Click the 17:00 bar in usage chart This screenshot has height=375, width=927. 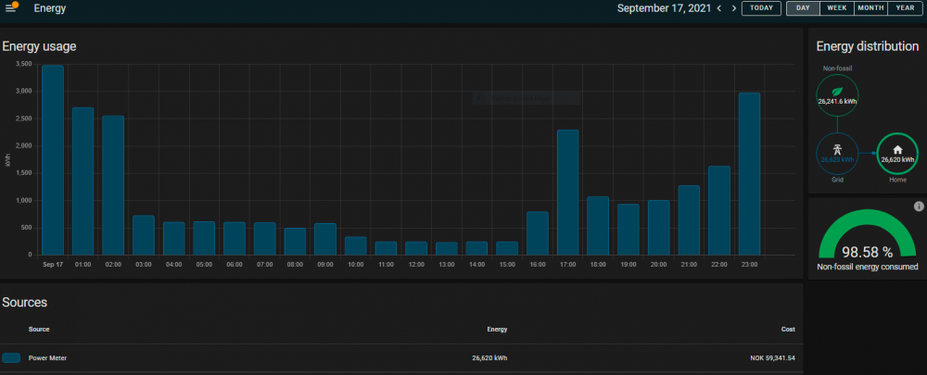point(567,193)
